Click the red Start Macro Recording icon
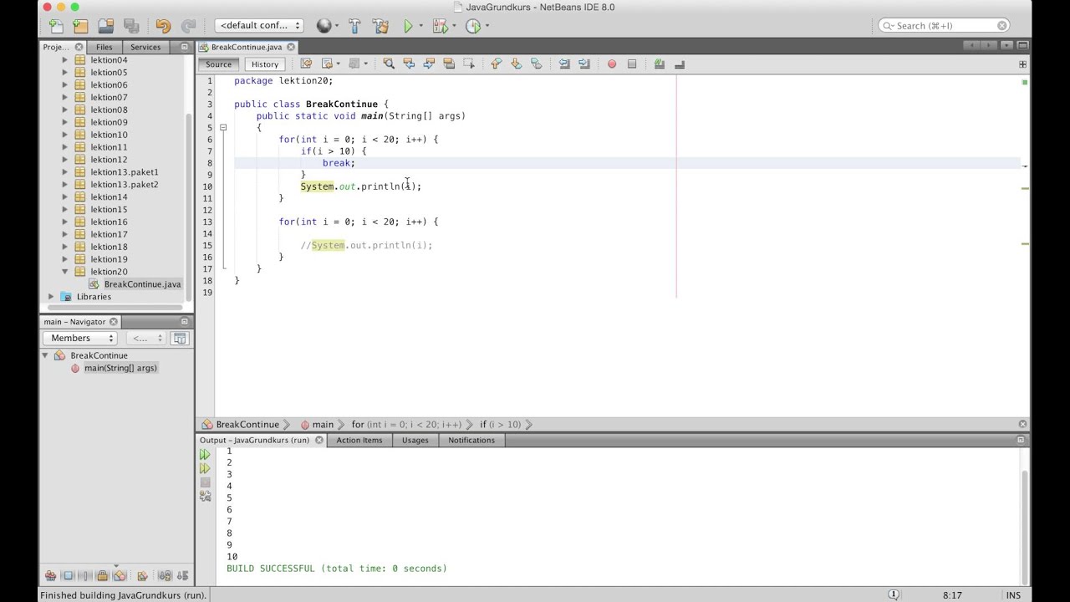This screenshot has width=1070, height=602. point(612,64)
